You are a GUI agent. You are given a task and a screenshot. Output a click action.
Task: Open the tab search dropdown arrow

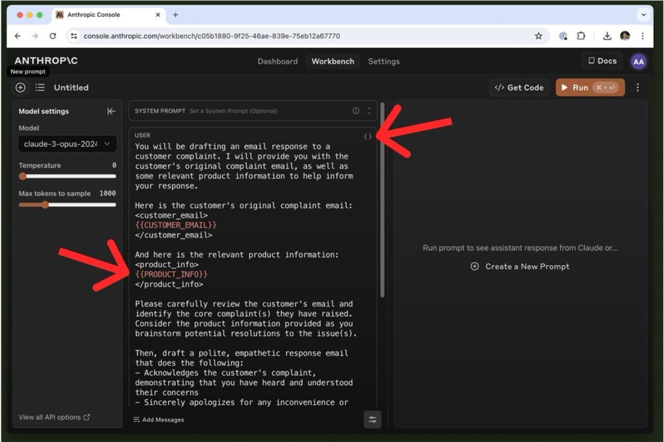(643, 15)
